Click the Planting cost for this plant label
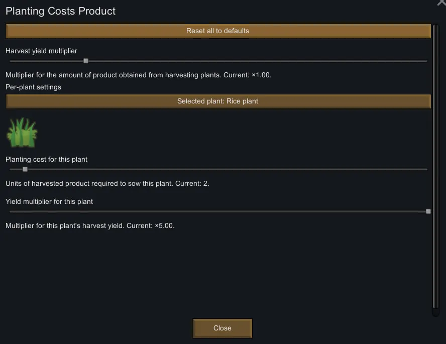Screen dimensions: 446x344 (46, 159)
